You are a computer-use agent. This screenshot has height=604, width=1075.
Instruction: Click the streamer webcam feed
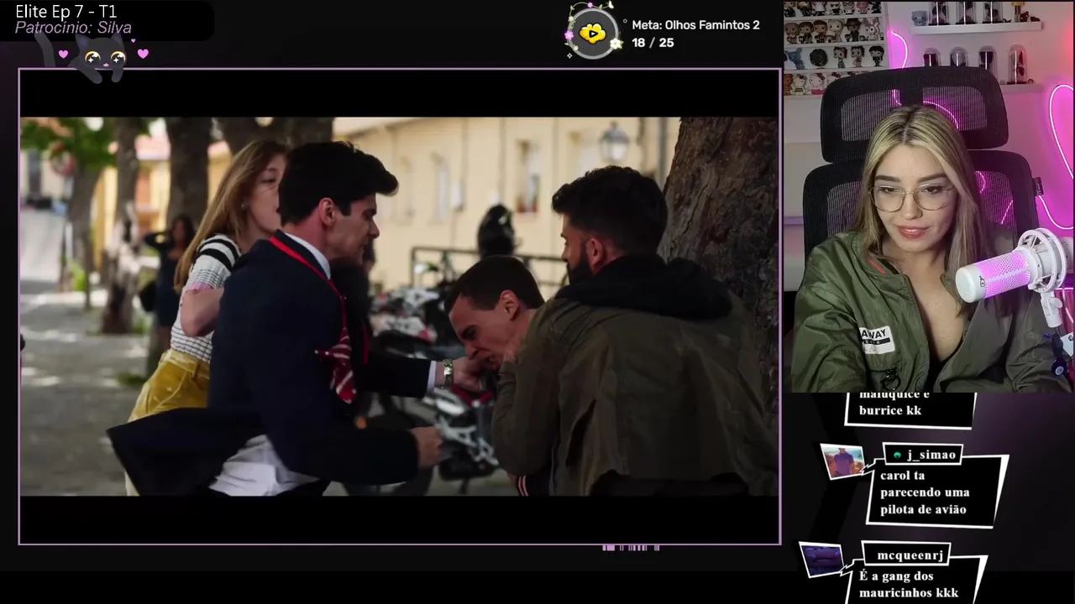(929, 196)
